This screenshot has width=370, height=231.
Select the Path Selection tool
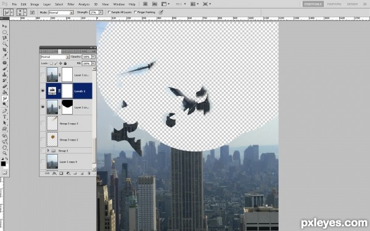(4, 123)
